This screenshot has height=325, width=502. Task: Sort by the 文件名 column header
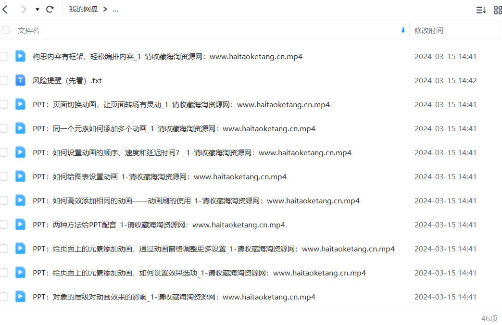[28, 30]
